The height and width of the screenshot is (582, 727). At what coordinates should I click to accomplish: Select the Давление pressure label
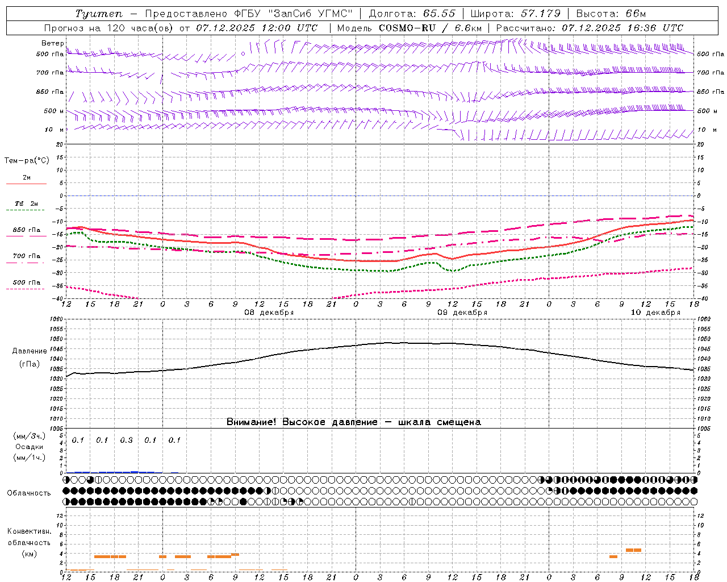pyautogui.click(x=30, y=351)
